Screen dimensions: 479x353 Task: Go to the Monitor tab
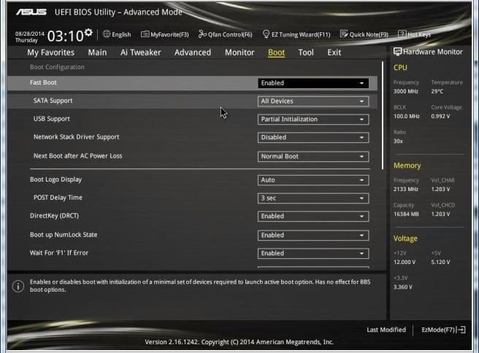click(239, 53)
